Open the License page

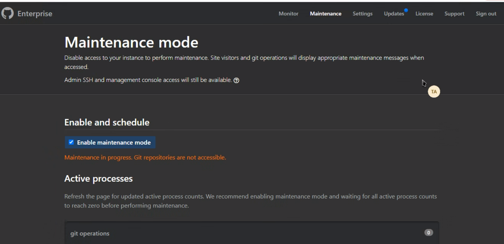click(x=424, y=14)
